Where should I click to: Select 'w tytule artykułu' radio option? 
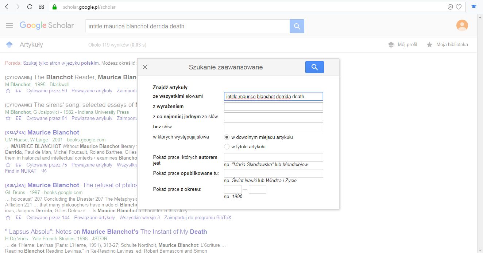227,146
